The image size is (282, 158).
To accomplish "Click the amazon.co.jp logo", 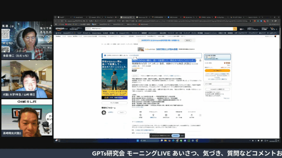I will (61, 29).
